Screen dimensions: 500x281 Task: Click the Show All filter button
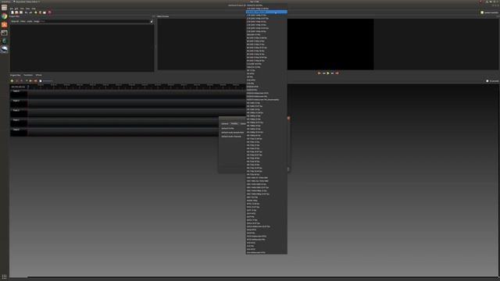point(15,21)
